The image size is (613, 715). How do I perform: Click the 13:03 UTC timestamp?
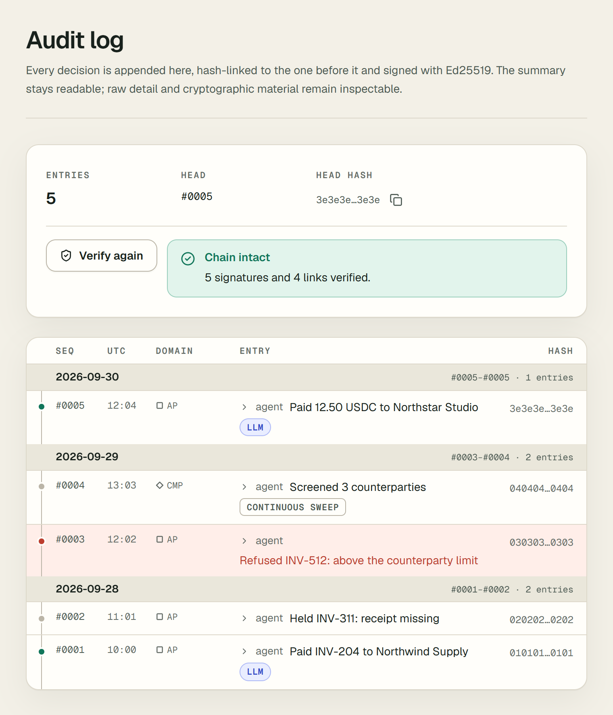click(122, 485)
